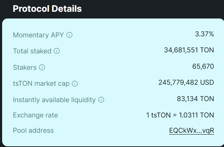Viewport: 224px width, 147px height.
Task: Select the tsTON market cap label
Action: (41, 84)
